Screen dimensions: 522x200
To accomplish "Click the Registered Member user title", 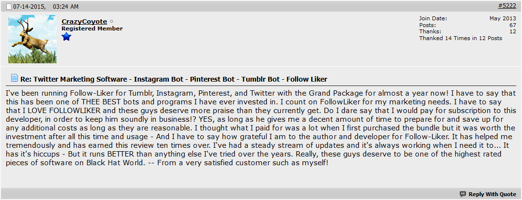I will coord(92,29).
